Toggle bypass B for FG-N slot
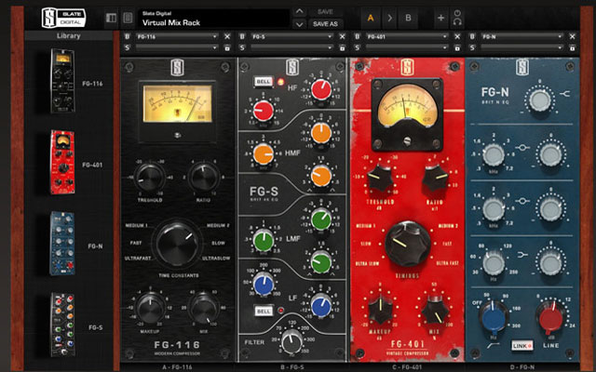 [x=472, y=36]
